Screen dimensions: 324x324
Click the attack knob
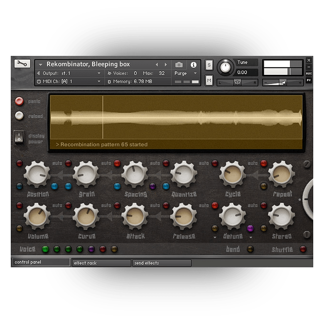click(x=135, y=216)
